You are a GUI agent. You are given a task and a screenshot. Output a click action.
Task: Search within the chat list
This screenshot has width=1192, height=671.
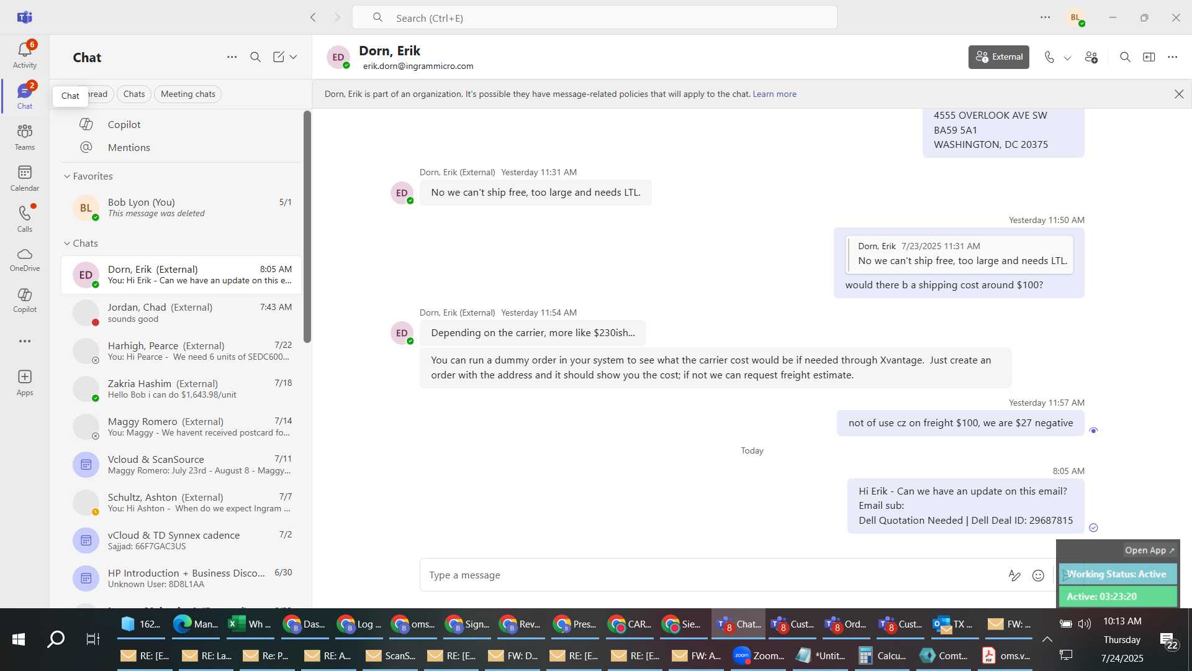(x=255, y=57)
